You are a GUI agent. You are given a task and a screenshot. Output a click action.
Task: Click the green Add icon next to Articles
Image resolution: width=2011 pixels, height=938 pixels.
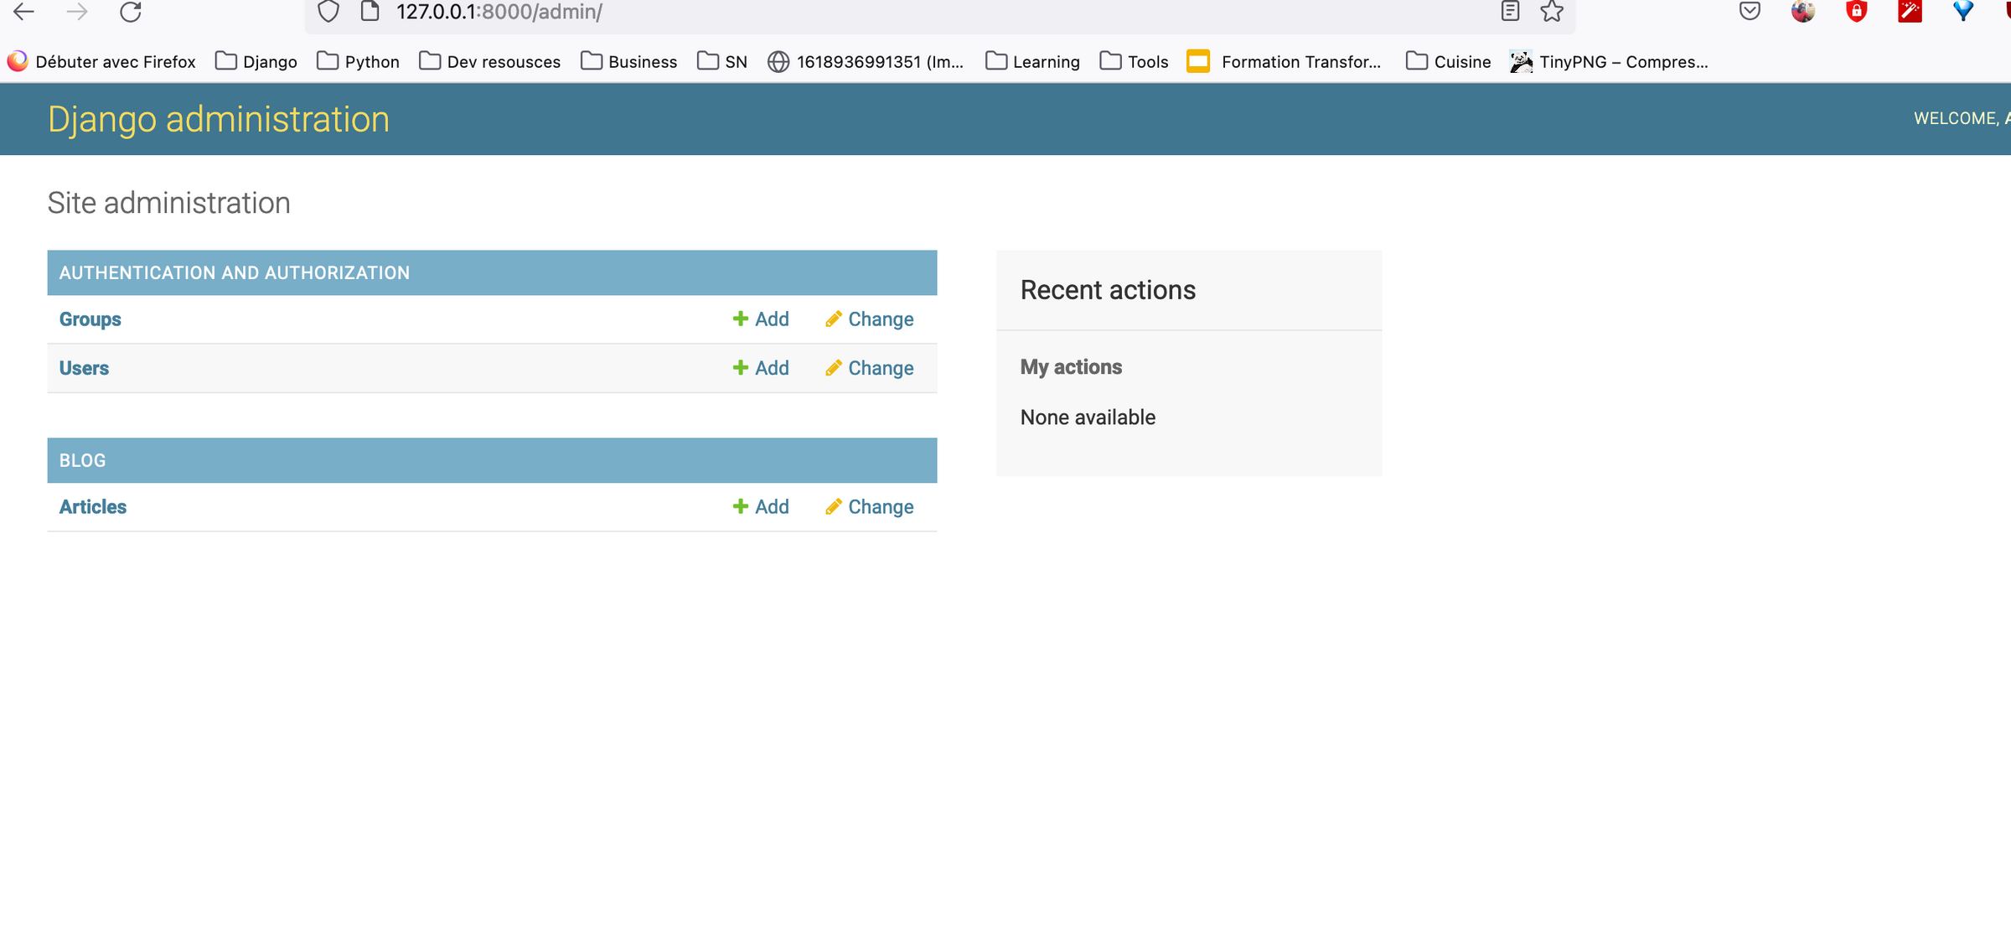(741, 506)
